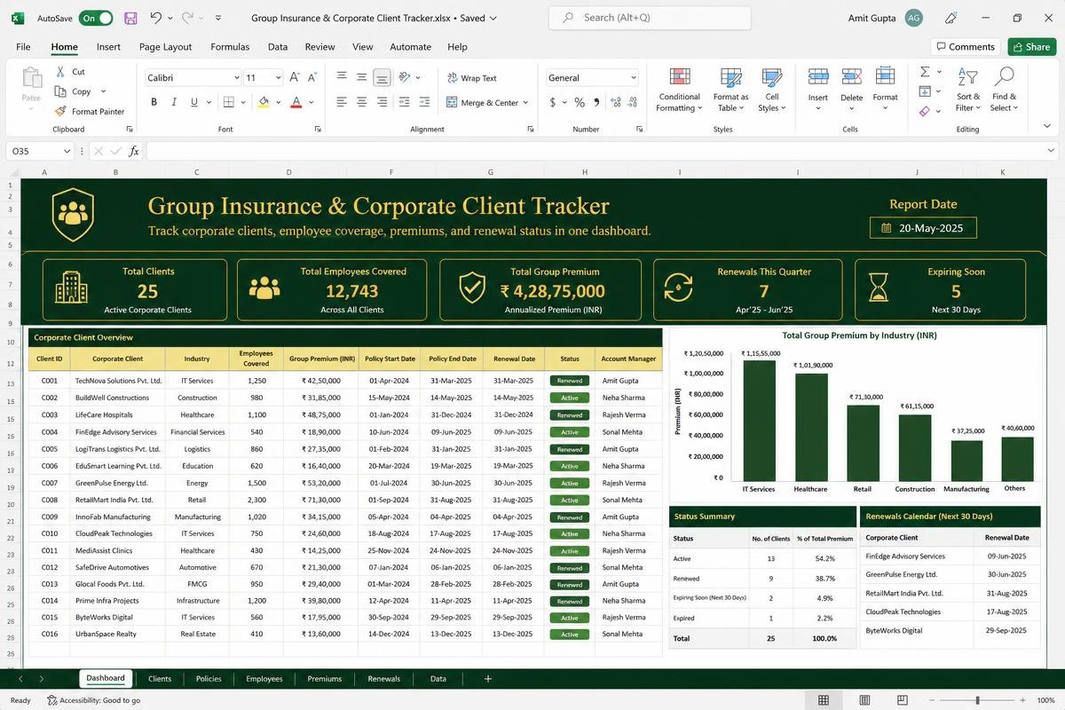Toggle the AutoSave switch

point(95,18)
